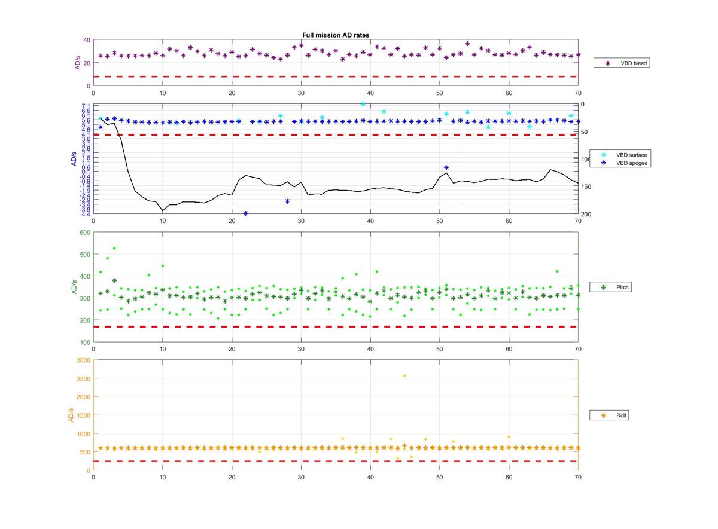This screenshot has height=529, width=718.
Task: Click the green "AD/s" y-axis label
Action: pos(74,287)
